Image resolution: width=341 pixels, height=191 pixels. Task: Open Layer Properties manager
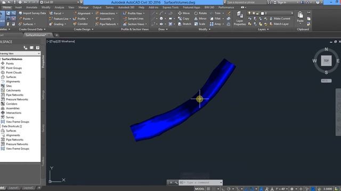point(239,19)
